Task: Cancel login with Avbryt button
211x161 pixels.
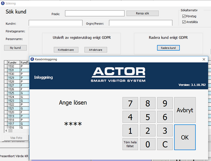Action: point(185,110)
